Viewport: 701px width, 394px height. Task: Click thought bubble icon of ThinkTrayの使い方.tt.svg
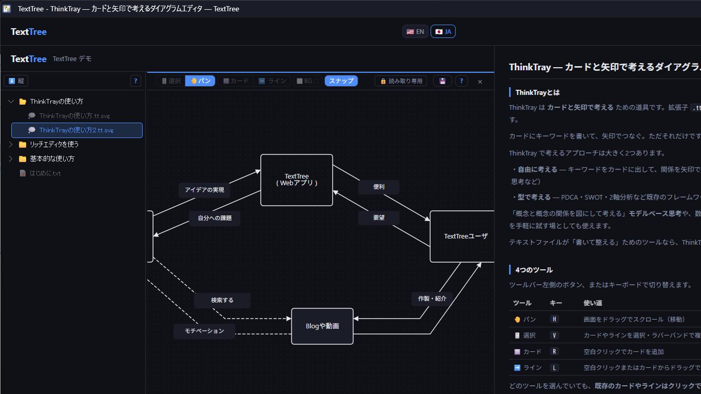point(32,116)
